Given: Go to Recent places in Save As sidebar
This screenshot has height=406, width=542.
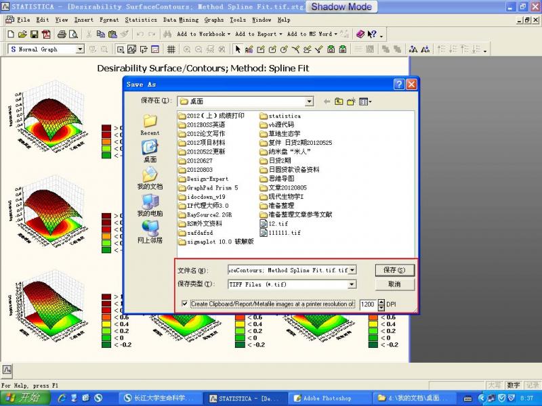Looking at the screenshot, I should coord(150,125).
